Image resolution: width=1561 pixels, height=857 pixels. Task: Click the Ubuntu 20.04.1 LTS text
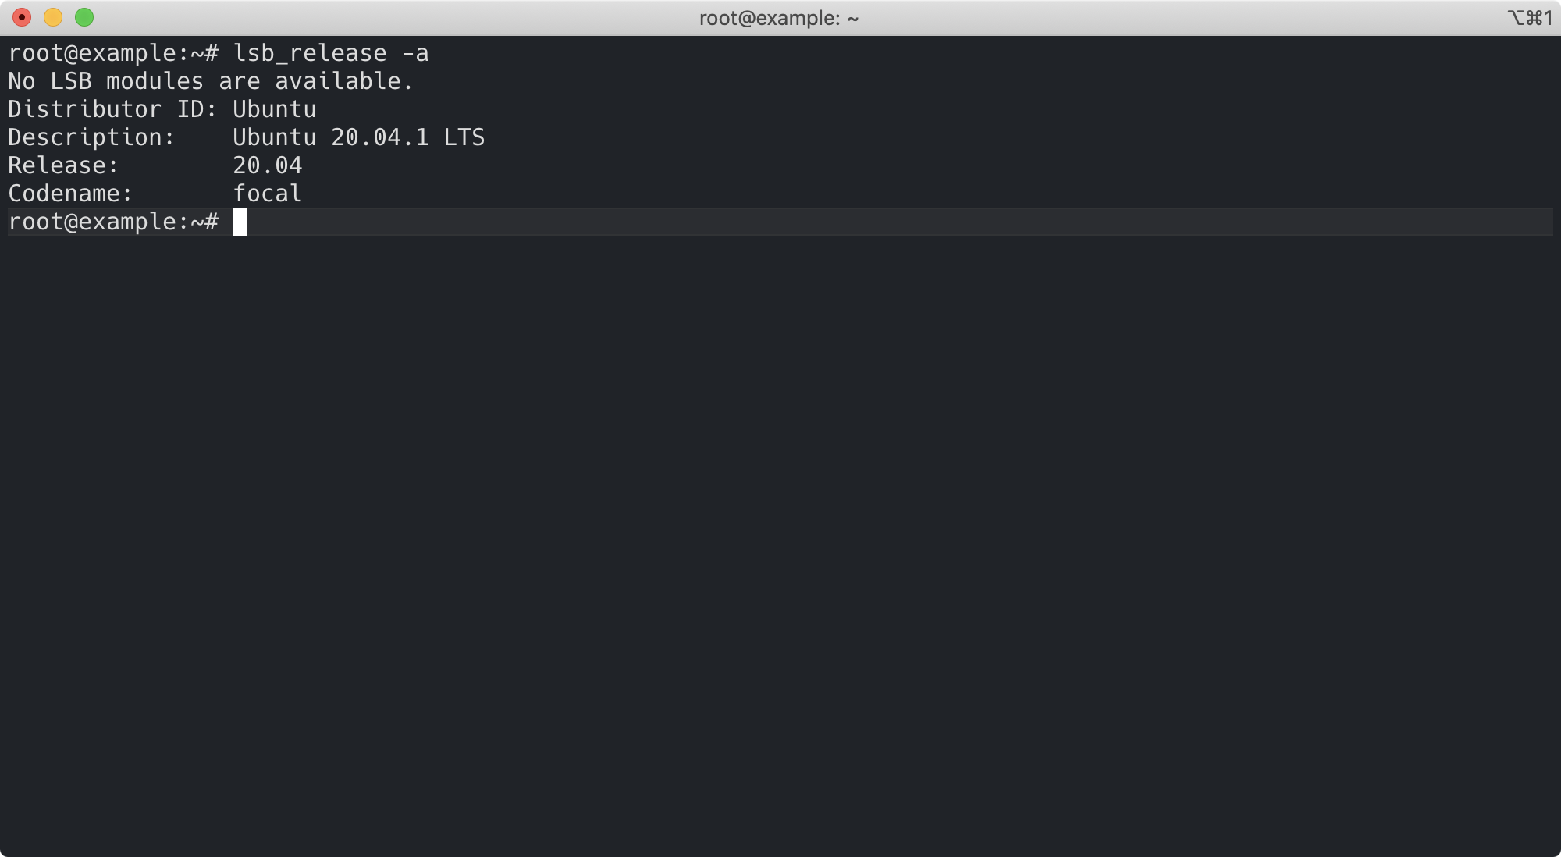tap(358, 137)
